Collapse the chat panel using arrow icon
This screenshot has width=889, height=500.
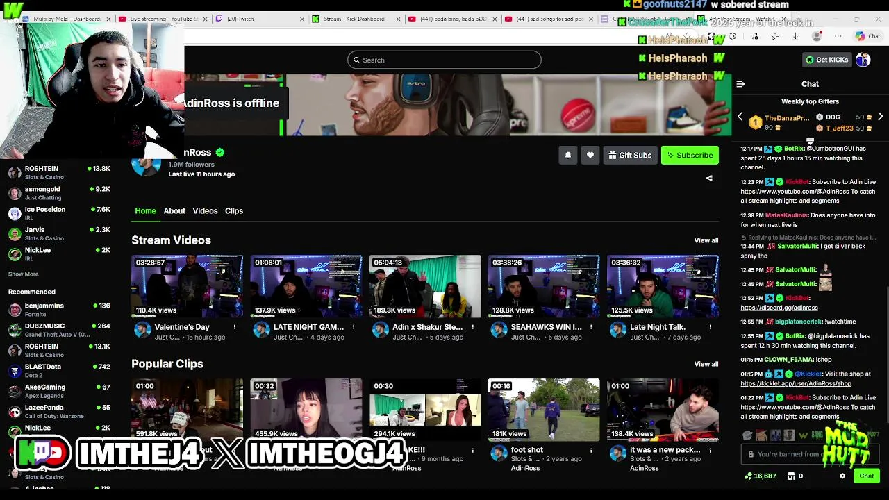pyautogui.click(x=740, y=84)
